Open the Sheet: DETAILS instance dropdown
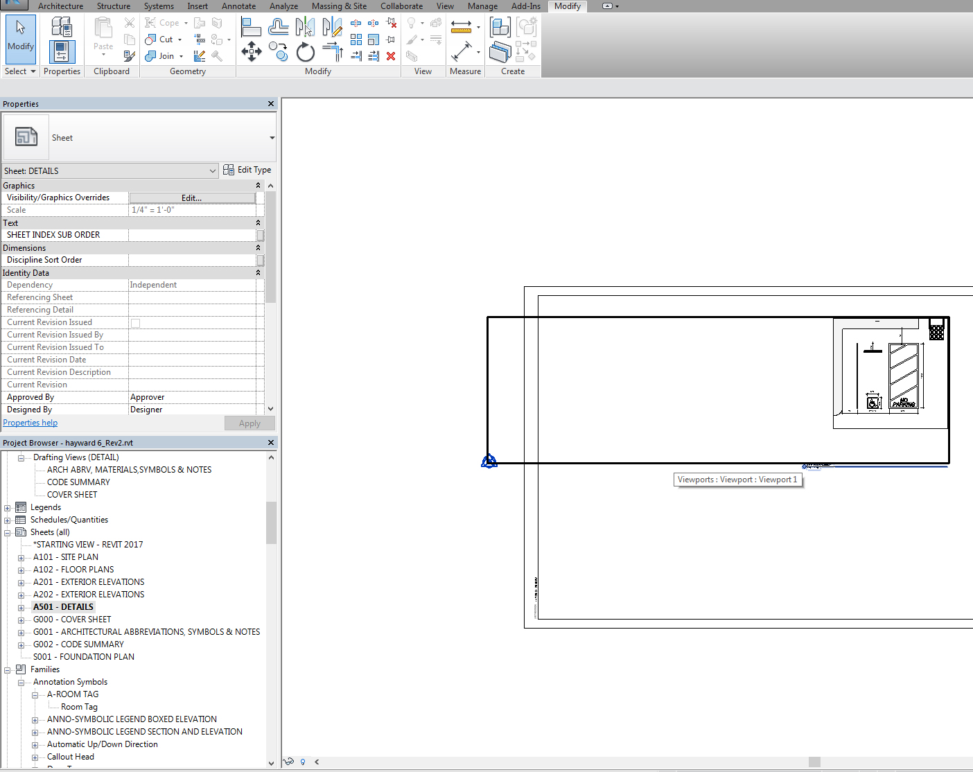The image size is (973, 772). point(213,171)
